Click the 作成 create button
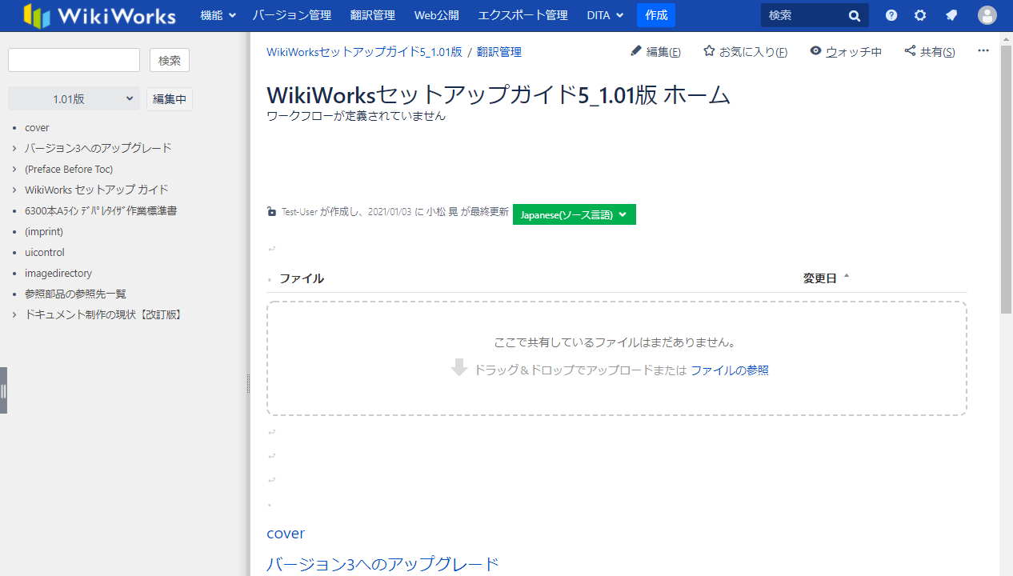The height and width of the screenshot is (576, 1013). coord(656,15)
